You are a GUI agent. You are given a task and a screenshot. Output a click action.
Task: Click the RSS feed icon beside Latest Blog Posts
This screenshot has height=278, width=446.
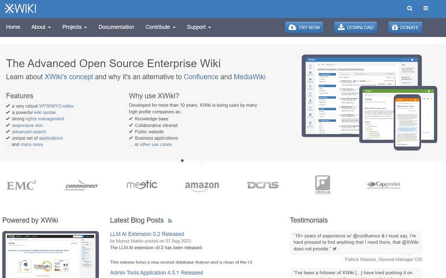pyautogui.click(x=170, y=221)
